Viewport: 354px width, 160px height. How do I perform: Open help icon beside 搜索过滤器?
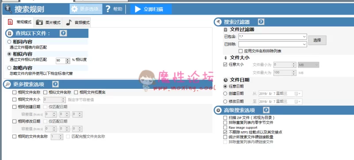(261, 22)
